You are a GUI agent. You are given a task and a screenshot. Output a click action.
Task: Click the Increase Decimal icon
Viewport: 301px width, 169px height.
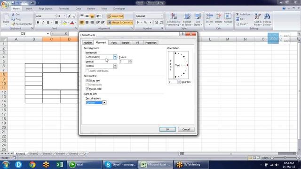click(x=156, y=23)
